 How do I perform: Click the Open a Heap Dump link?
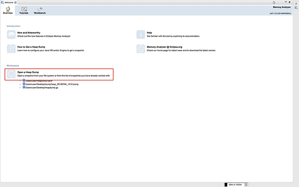coord(28,72)
